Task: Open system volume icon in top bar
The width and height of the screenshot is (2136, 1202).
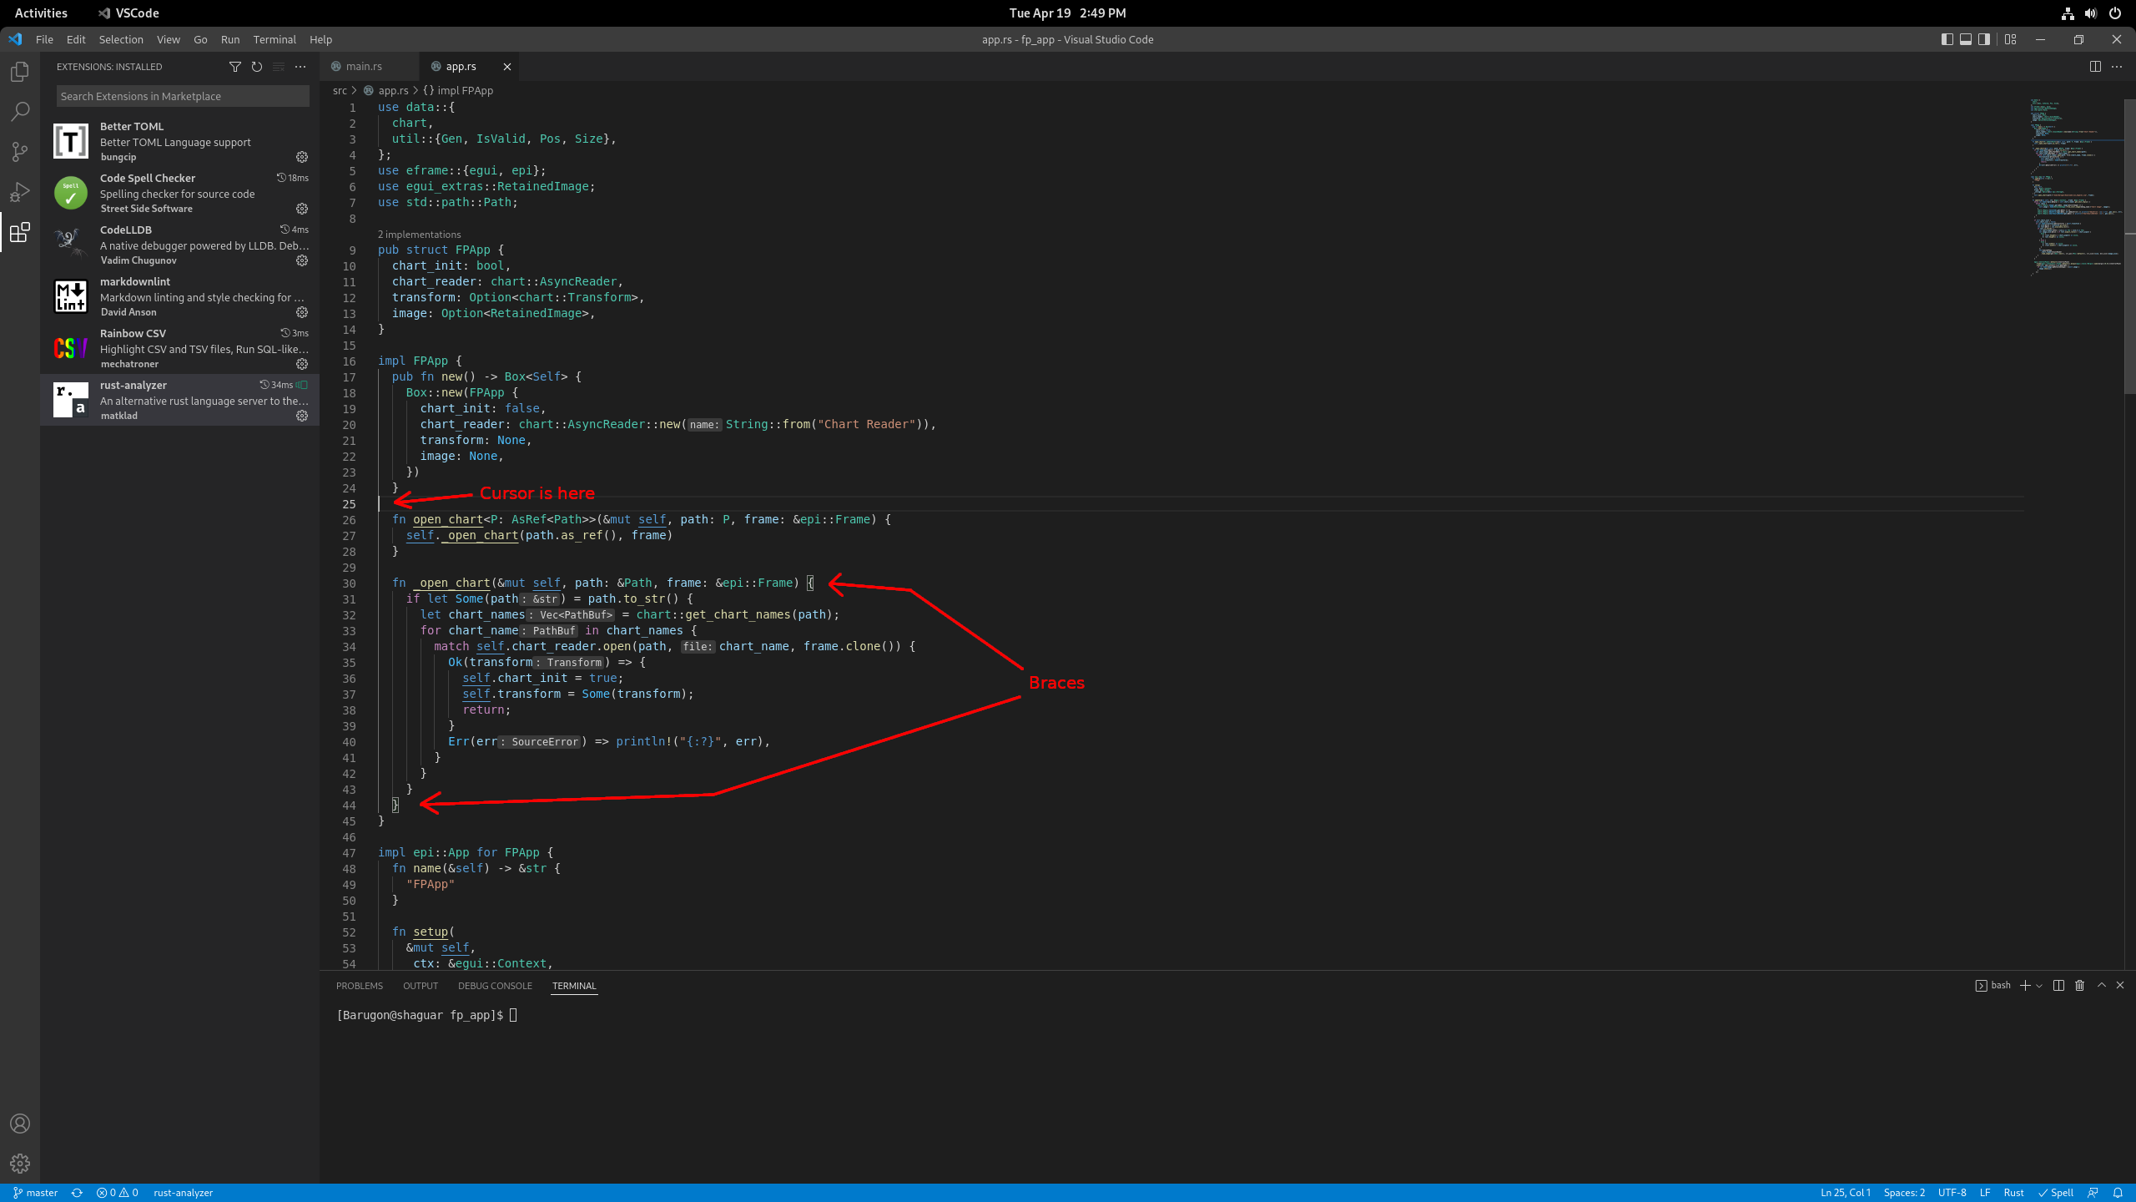Action: [2090, 13]
